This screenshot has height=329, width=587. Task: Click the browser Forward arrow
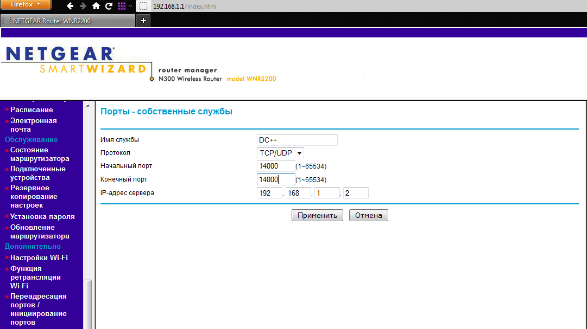[x=83, y=6]
